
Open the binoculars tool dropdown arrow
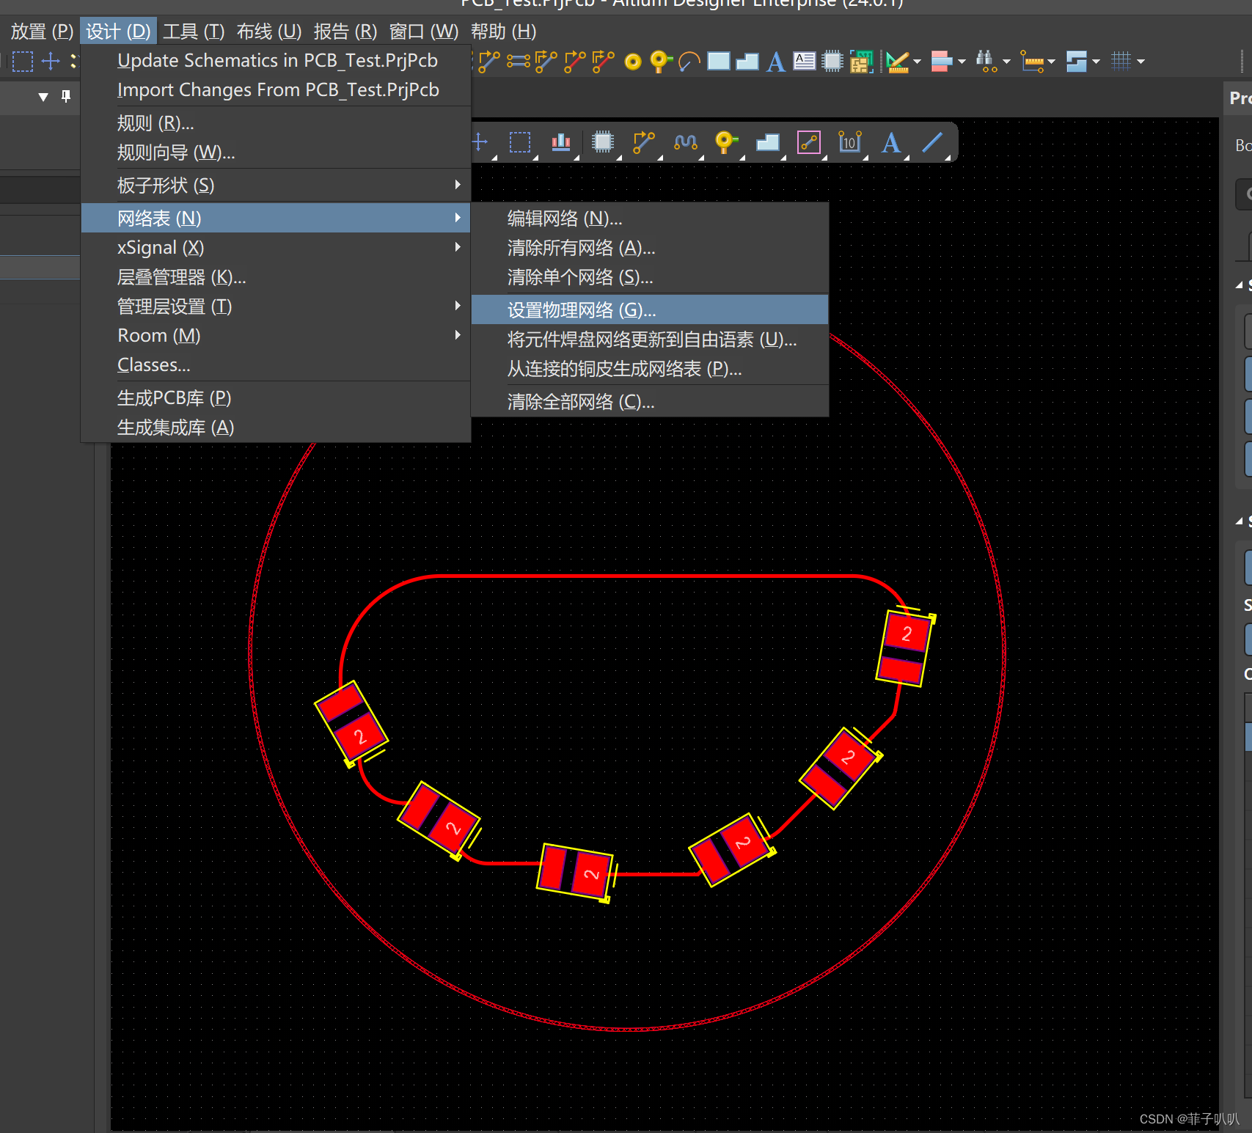1006,62
